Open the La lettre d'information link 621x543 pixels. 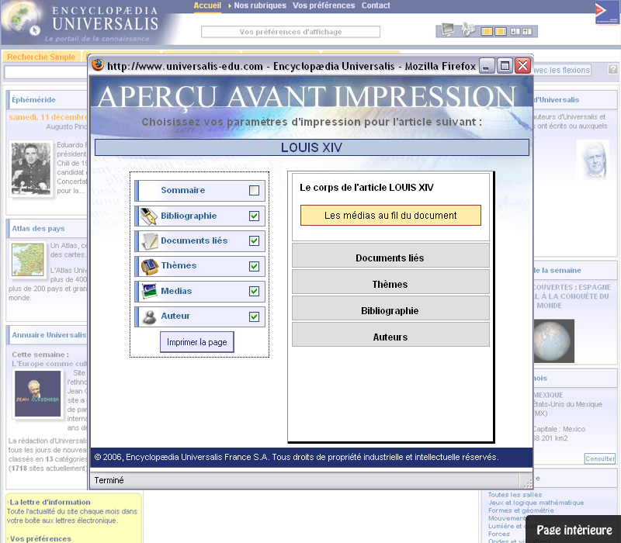point(50,502)
